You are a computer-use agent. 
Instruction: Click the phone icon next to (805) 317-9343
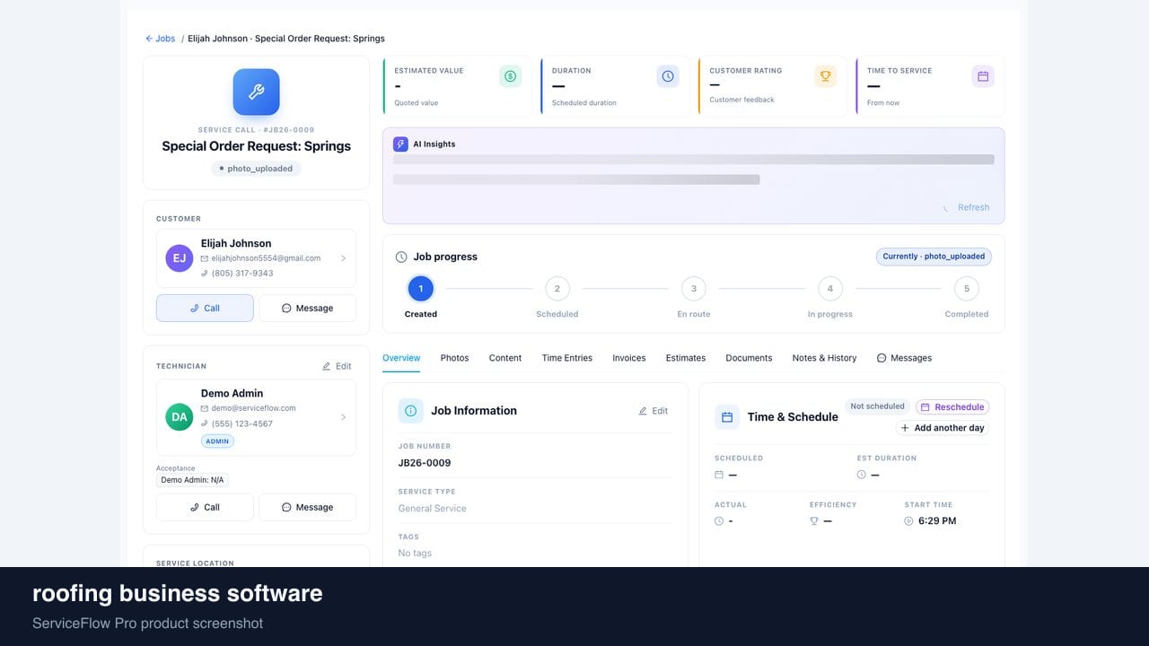point(205,273)
